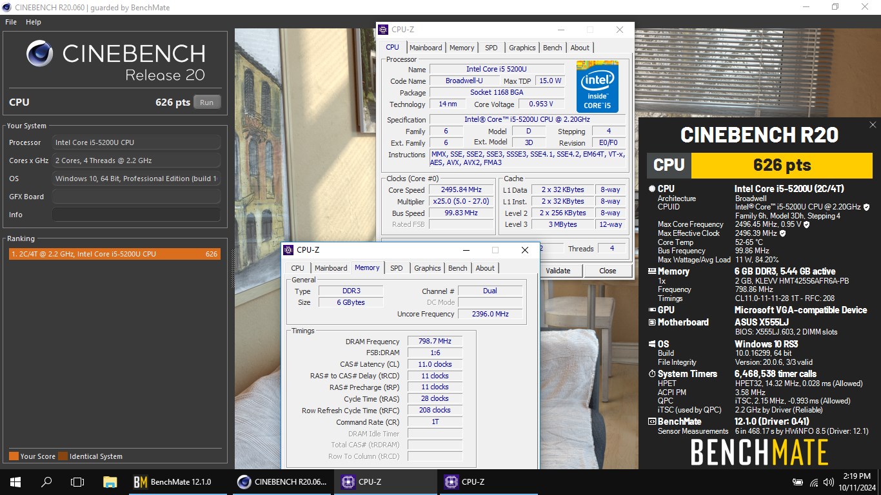881x495 pixels.
Task: Click the CPU-Z icon in Memory window title
Action: pos(289,250)
